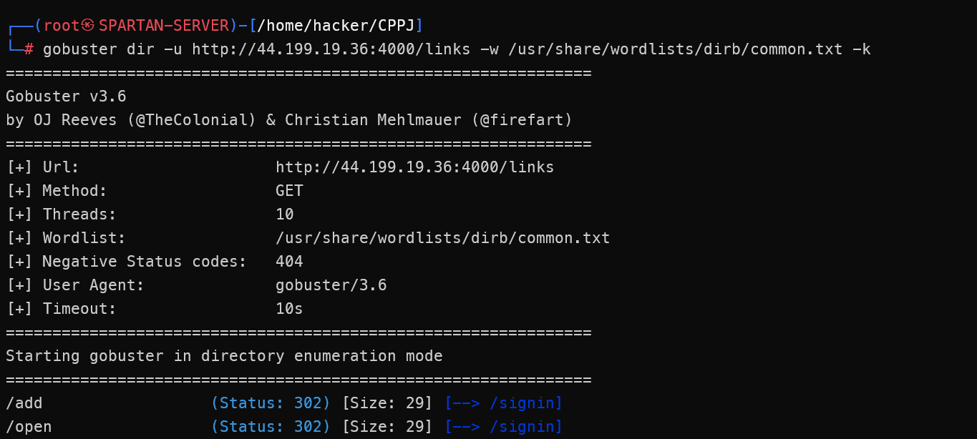Click the Status: 302 text for /open
The width and height of the screenshot is (977, 439).
pos(271,427)
